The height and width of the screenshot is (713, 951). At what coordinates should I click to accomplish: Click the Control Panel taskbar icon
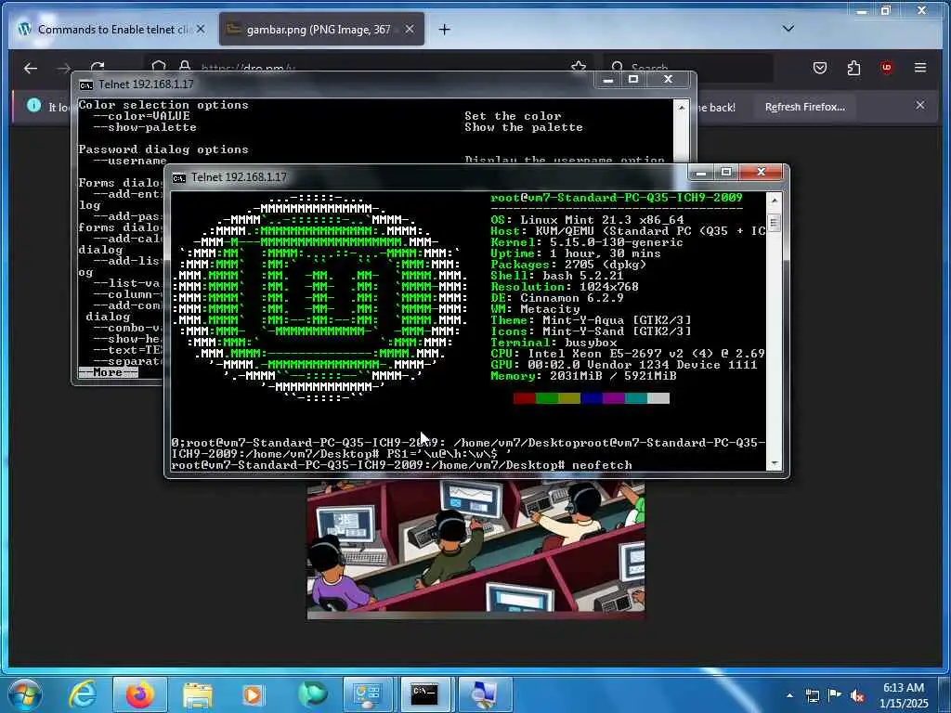[368, 694]
